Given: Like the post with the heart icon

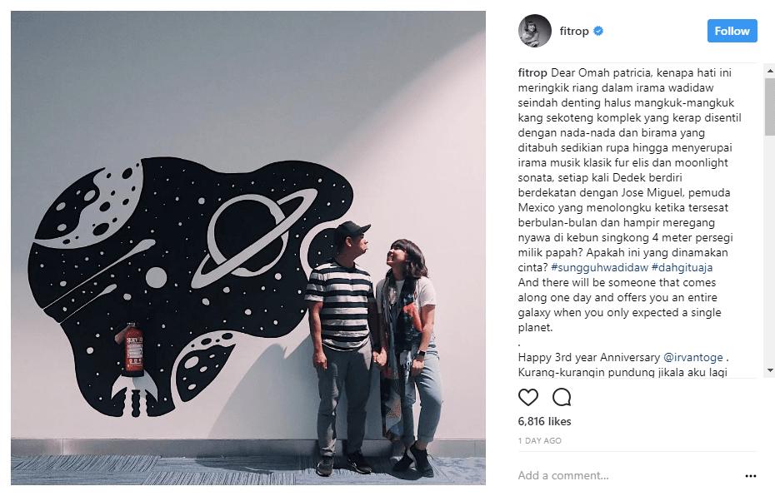Looking at the screenshot, I should click(527, 397).
